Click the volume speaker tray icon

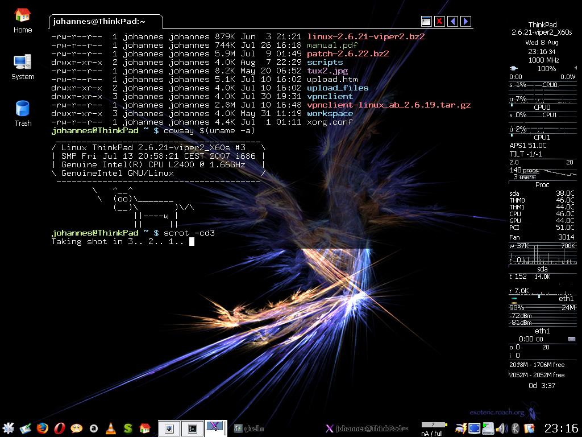502,428
